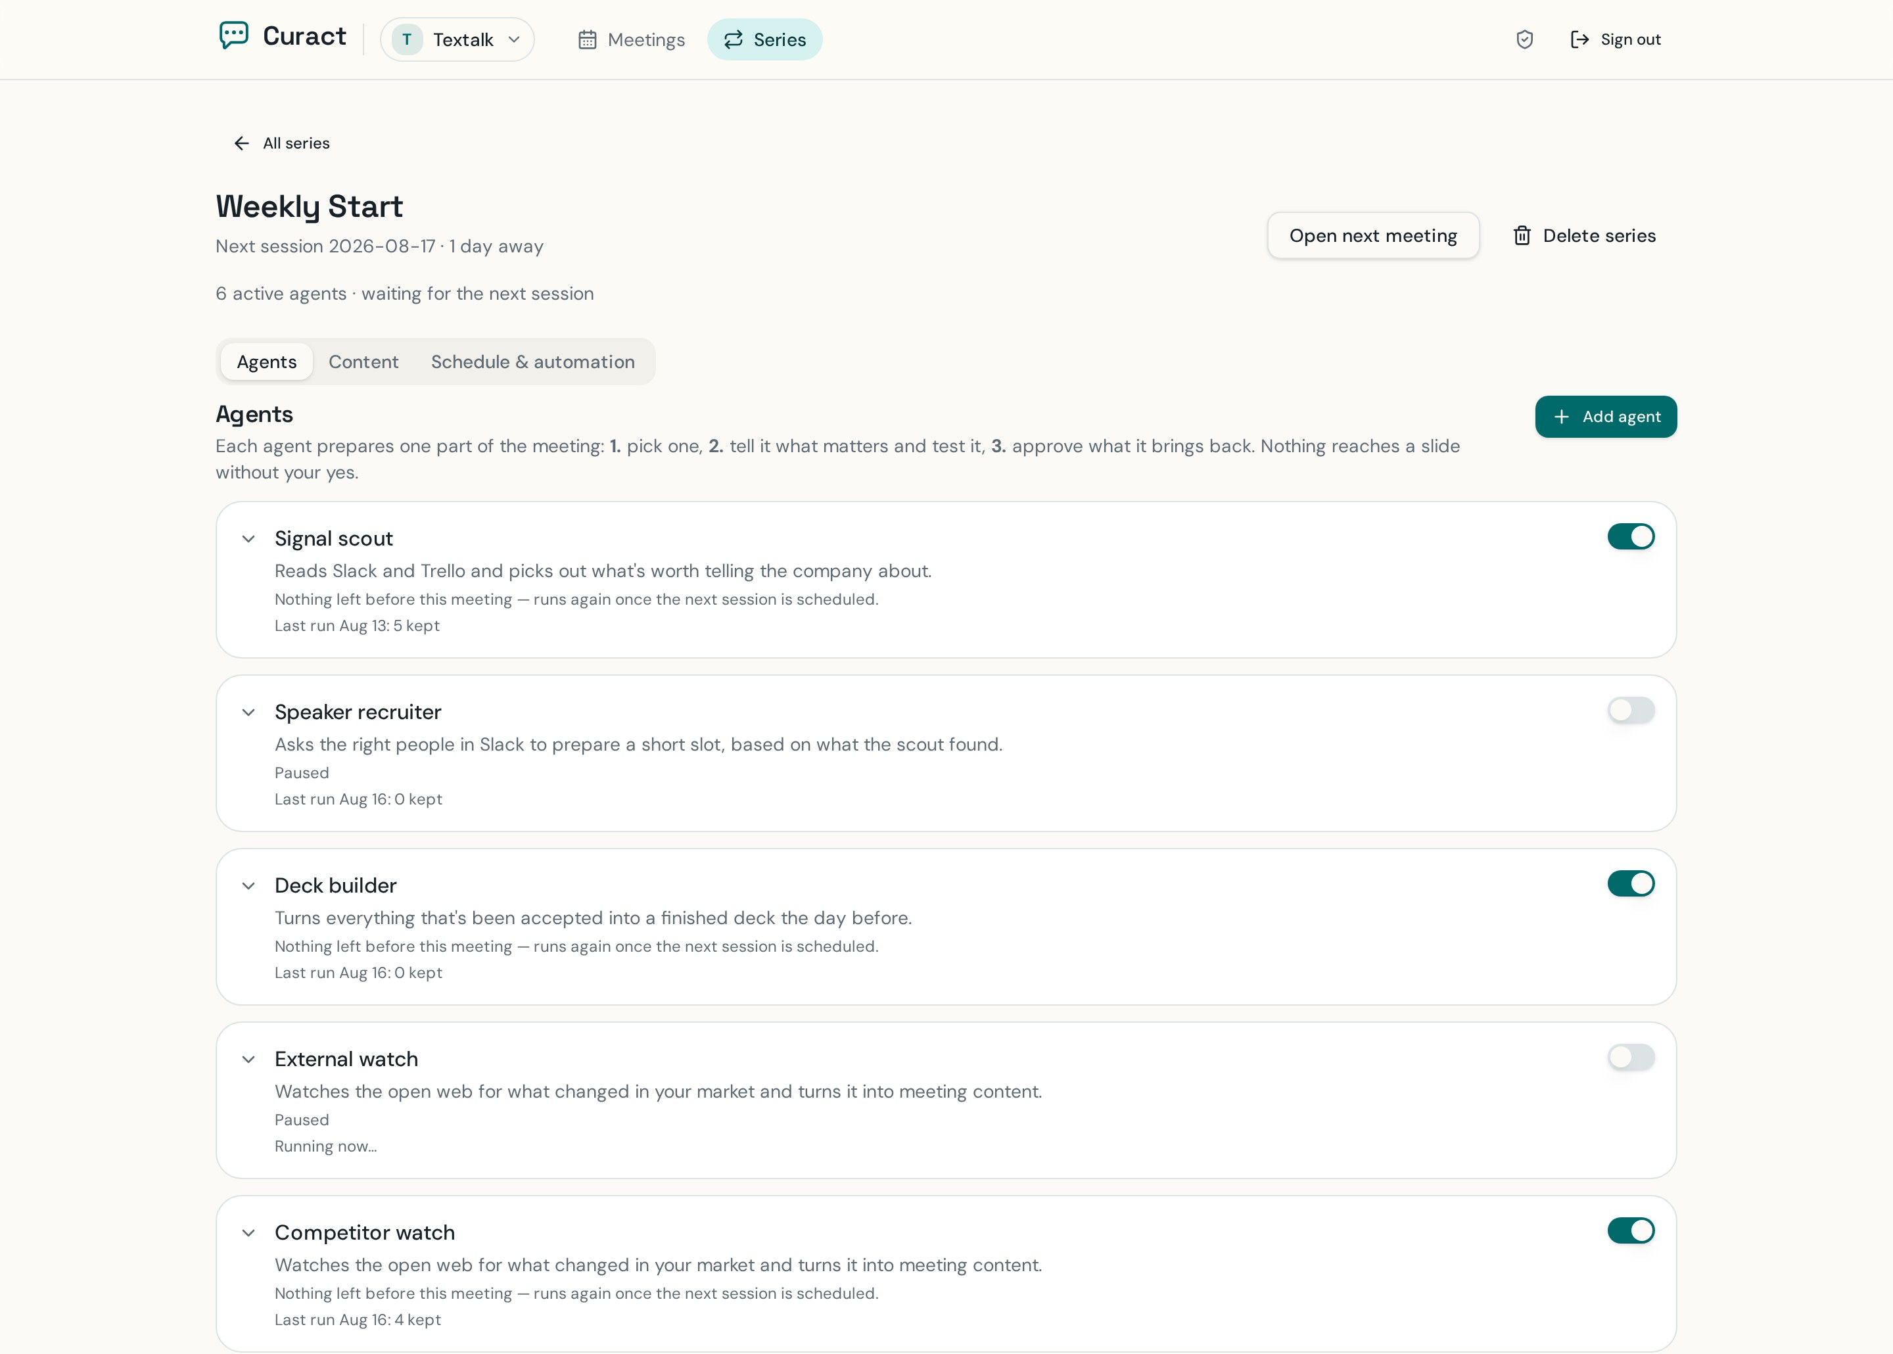Enable the Speaker recruiter agent toggle
The width and height of the screenshot is (1893, 1354).
click(1631, 709)
